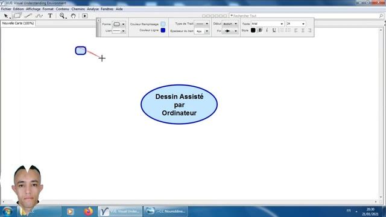Open the Chemins menu
The height and width of the screenshot is (217, 386).
[x=78, y=9]
